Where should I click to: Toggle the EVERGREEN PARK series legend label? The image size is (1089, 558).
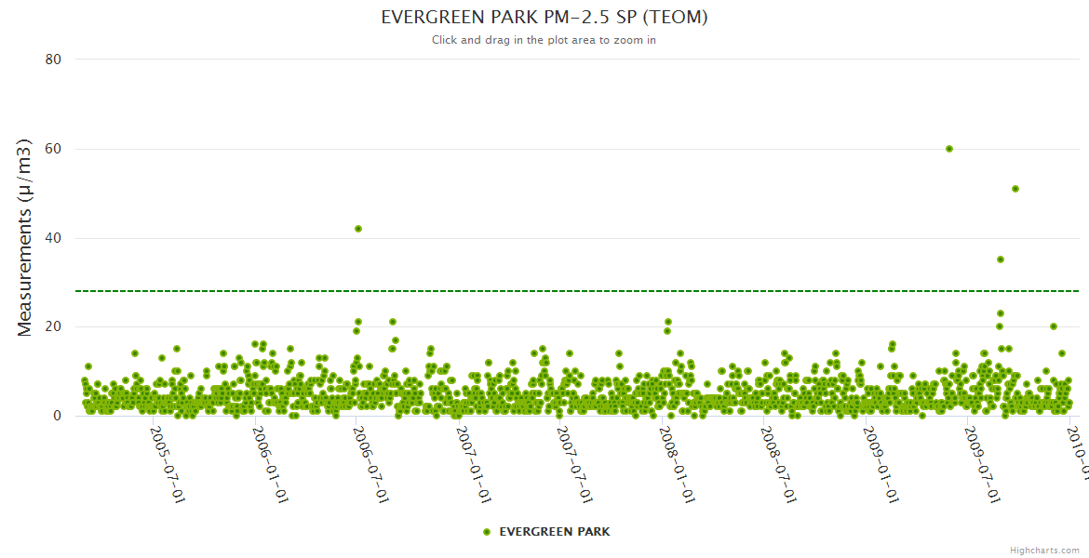(x=555, y=532)
